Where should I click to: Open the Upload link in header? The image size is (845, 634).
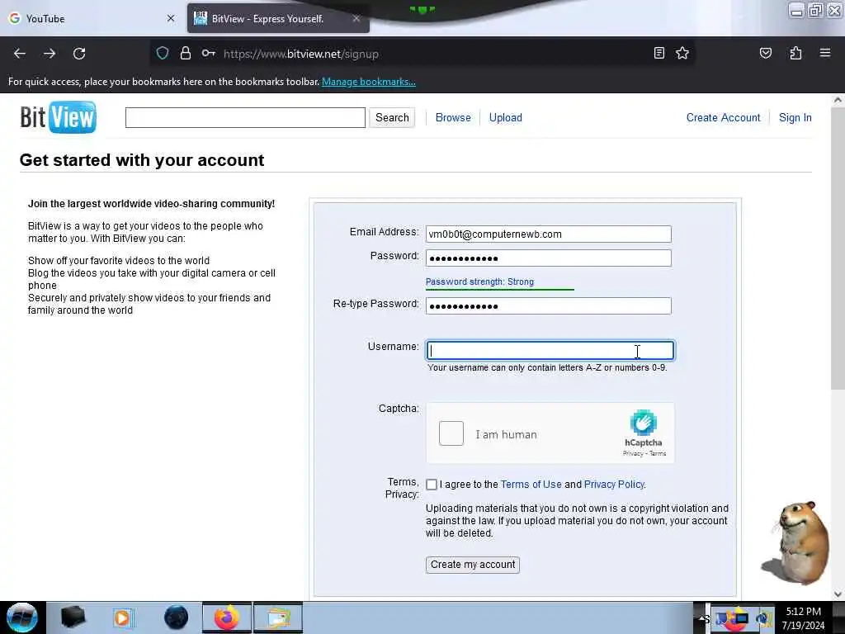pos(506,117)
